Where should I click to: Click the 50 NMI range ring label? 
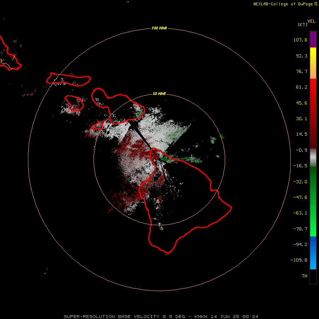pos(159,94)
